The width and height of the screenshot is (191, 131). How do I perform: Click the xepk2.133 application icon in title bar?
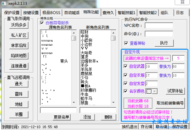[4, 3]
